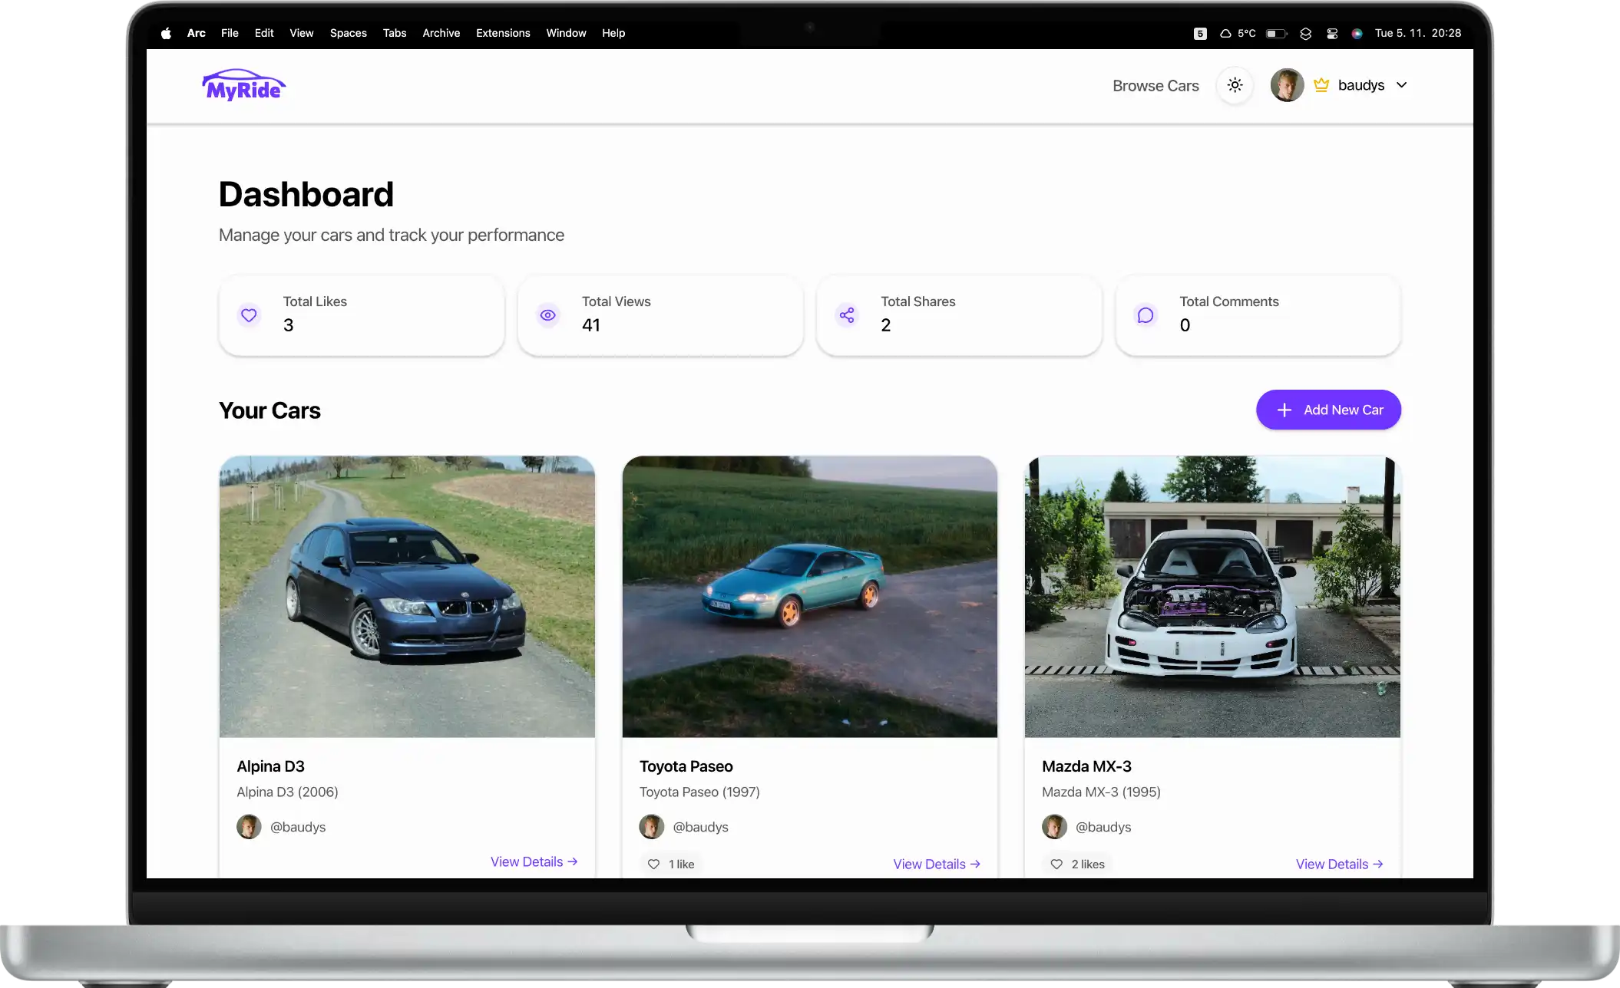
Task: Click the Total Shares share icon
Action: [x=846, y=315]
